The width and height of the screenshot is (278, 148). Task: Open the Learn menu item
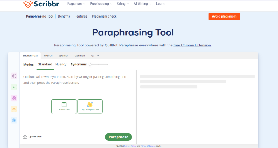click(x=160, y=4)
